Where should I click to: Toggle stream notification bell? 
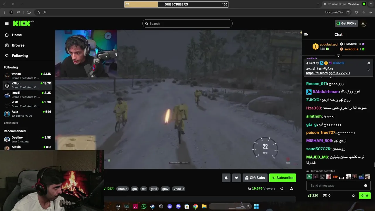pos(226,178)
